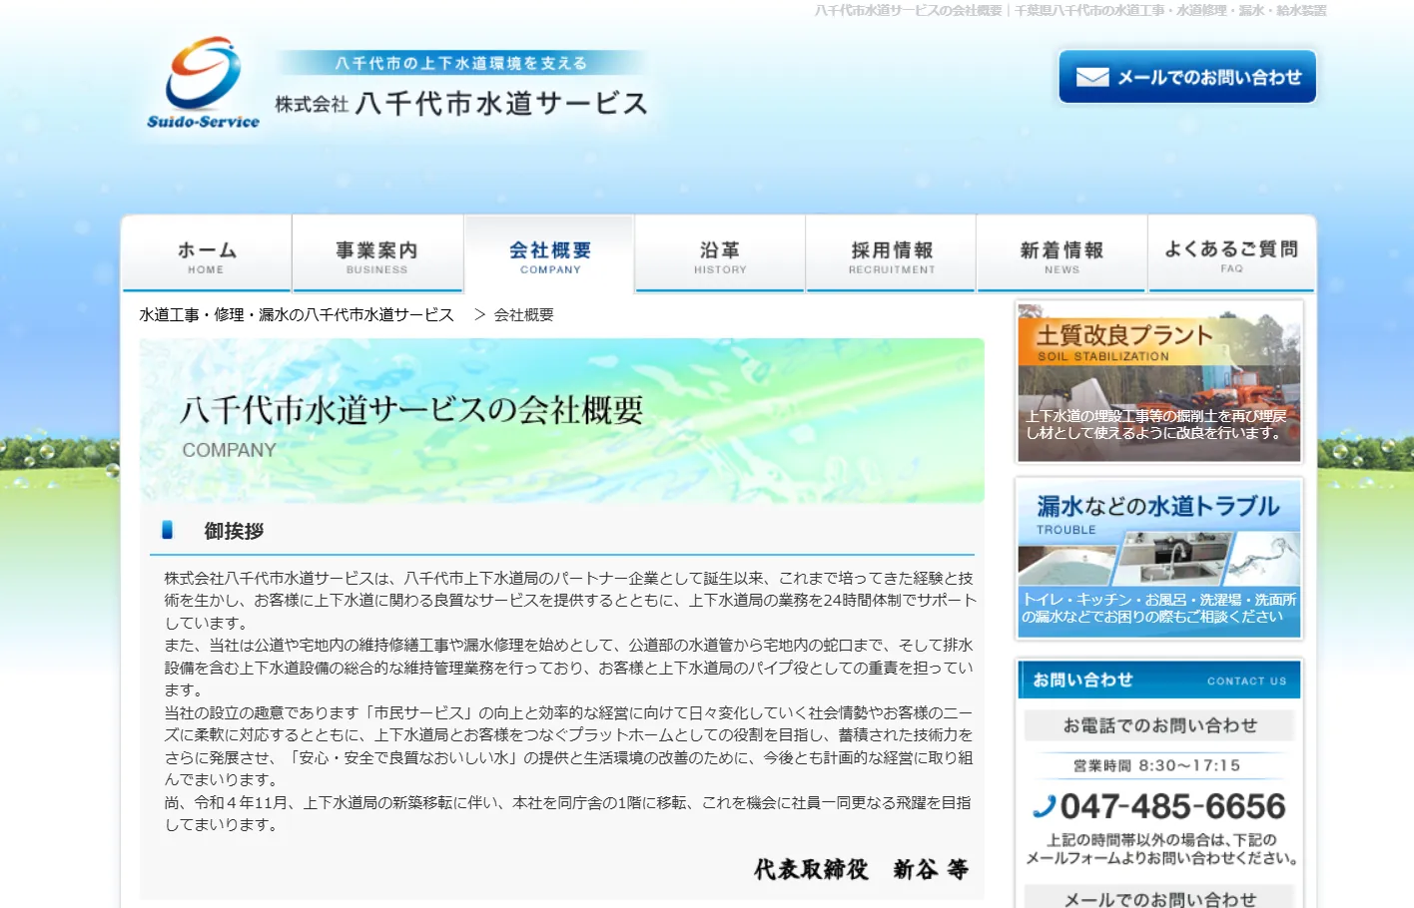Screen dimensions: 1414x908
Task: Open the ホーム HOME tab
Action: (x=207, y=255)
